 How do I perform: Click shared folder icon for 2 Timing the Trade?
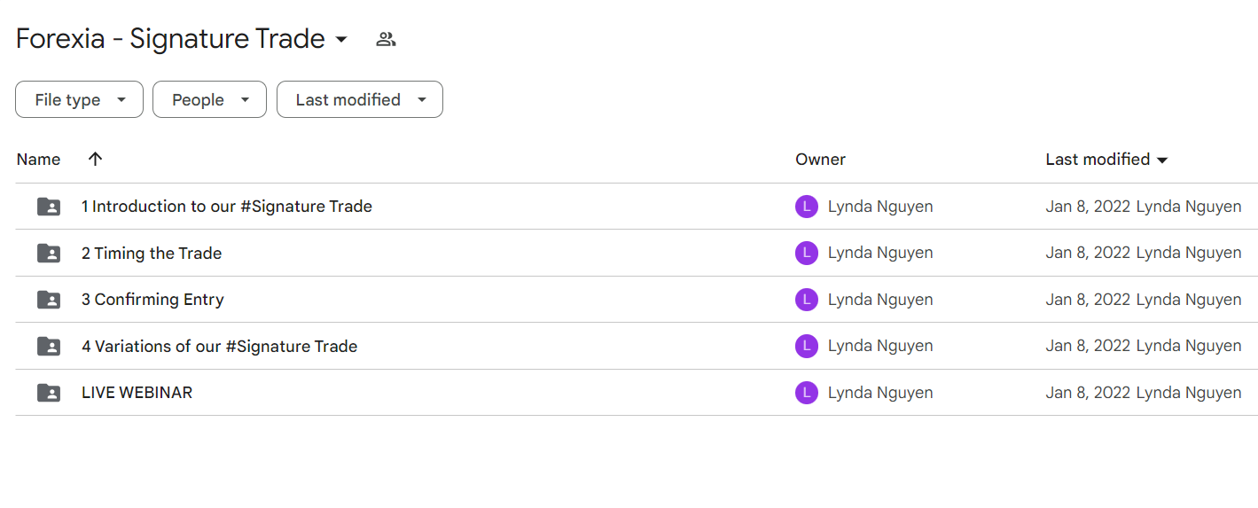(49, 253)
